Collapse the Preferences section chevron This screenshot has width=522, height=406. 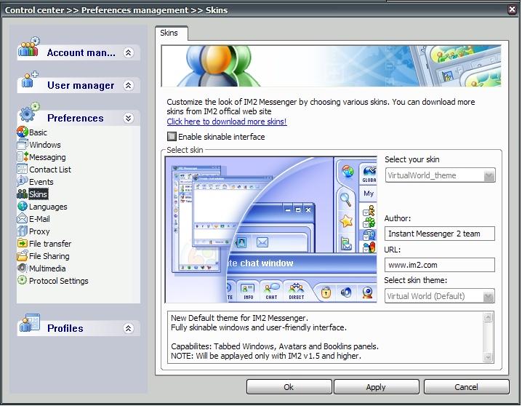[x=129, y=118]
